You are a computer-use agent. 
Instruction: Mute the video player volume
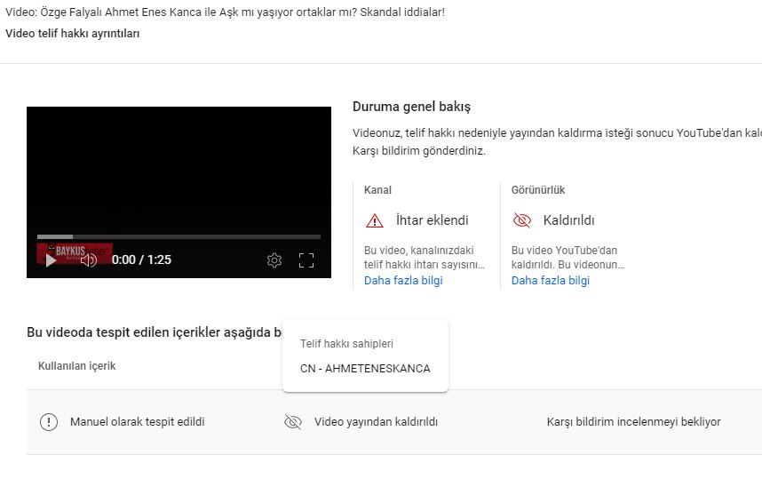coord(89,260)
